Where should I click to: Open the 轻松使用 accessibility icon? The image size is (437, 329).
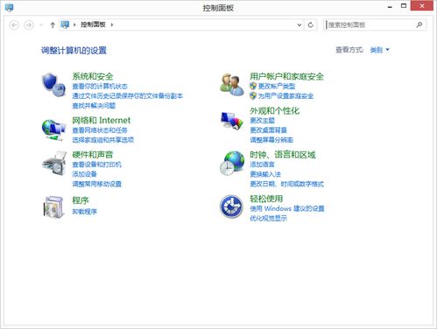(231, 206)
